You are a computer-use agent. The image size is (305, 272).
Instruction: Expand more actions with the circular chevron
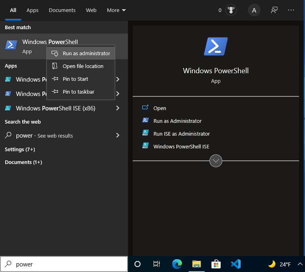[x=216, y=161]
